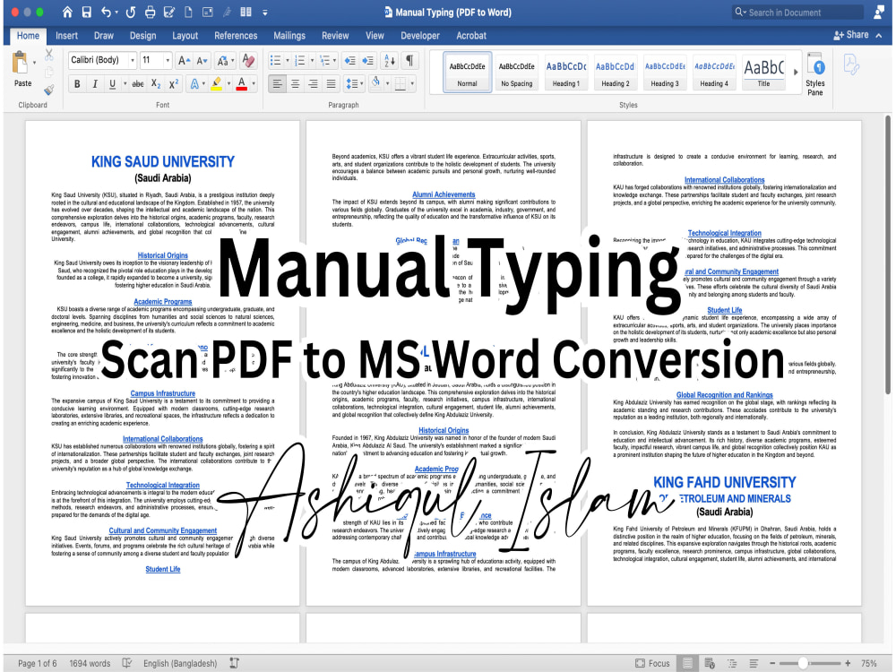Decrease font size with the smaller A
Viewport: 896px width, 672px height.
click(x=202, y=61)
